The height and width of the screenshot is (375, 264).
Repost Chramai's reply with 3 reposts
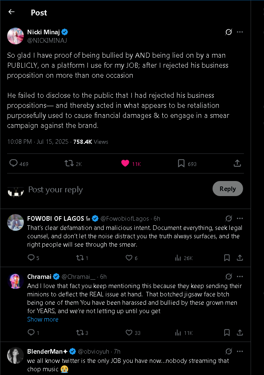80,333
